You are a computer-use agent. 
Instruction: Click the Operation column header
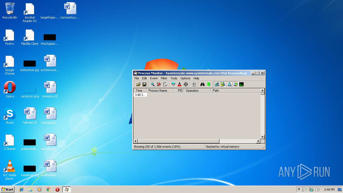pos(197,91)
